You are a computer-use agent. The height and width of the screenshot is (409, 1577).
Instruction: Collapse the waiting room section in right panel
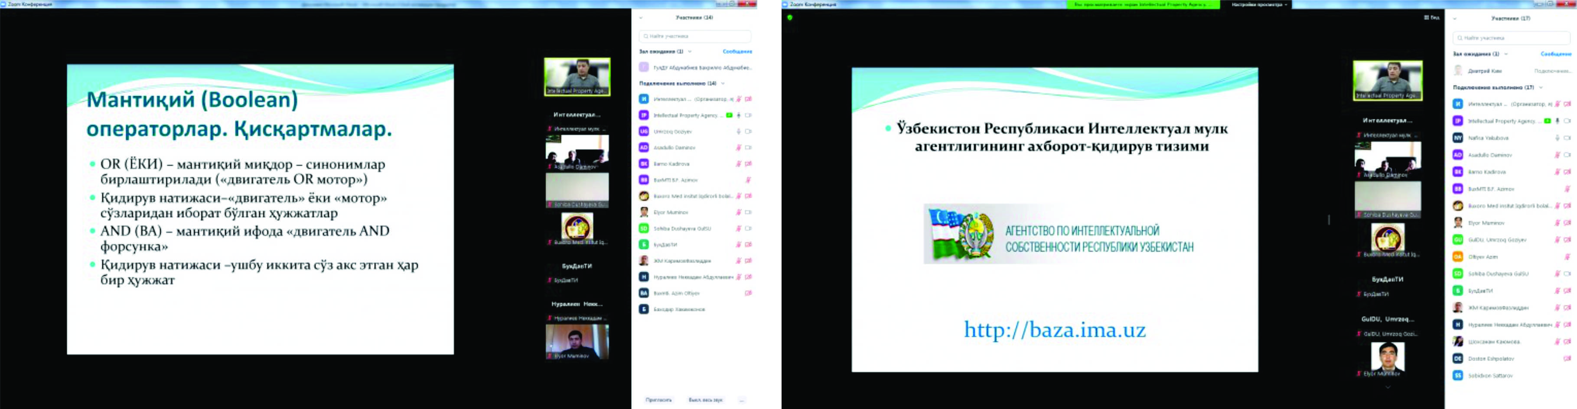click(x=1506, y=55)
